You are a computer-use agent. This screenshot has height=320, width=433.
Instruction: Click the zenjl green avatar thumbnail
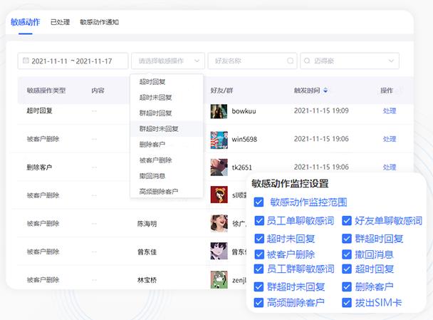(x=219, y=279)
